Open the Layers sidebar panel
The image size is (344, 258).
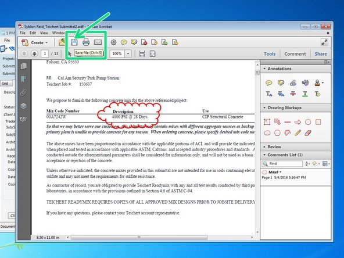click(x=24, y=106)
